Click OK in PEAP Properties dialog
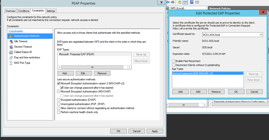The width and height of the screenshot is (269, 140). (118, 131)
